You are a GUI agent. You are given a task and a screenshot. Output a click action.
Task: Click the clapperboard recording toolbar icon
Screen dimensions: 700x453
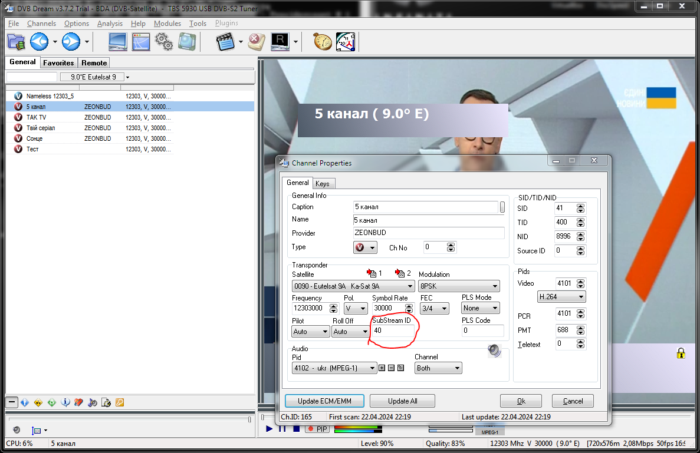point(225,42)
